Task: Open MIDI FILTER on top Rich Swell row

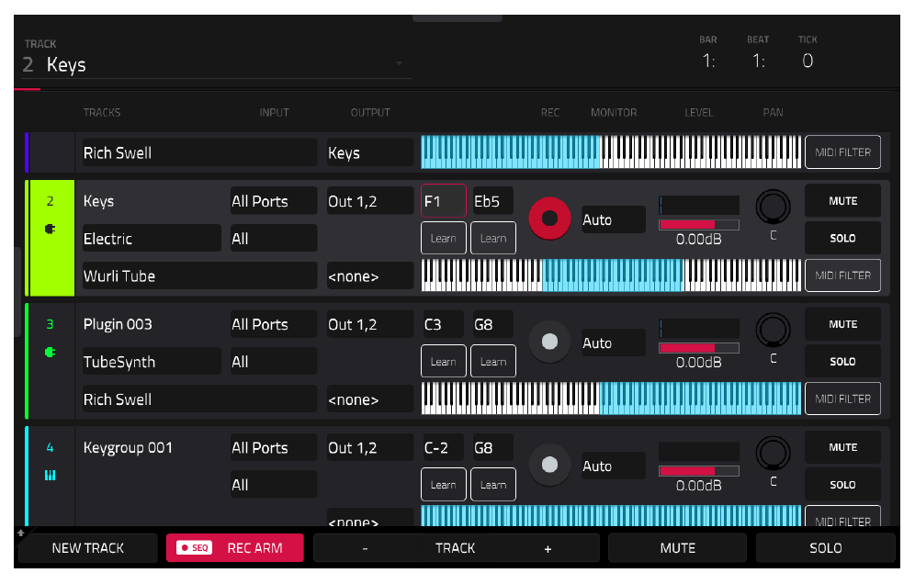Action: (842, 152)
